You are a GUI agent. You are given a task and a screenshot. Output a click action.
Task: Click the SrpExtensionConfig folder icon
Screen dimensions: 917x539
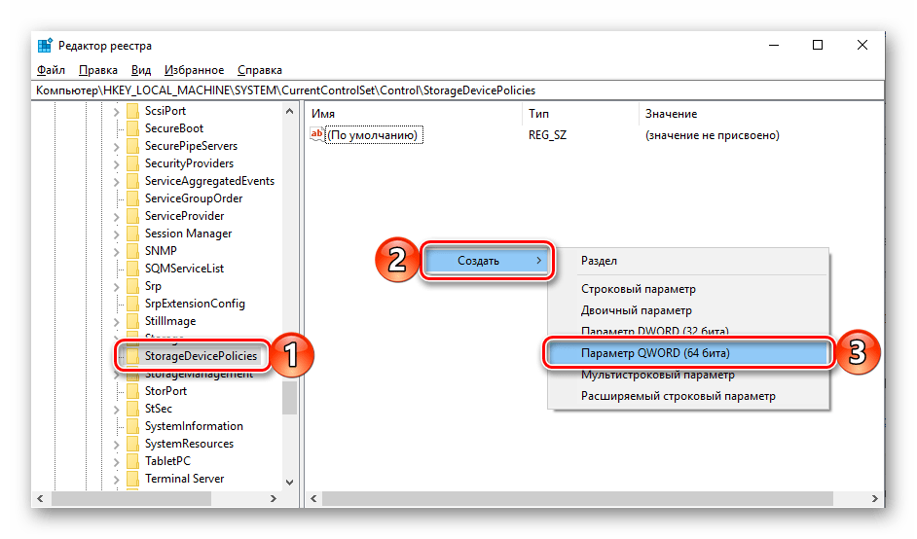pos(133,304)
